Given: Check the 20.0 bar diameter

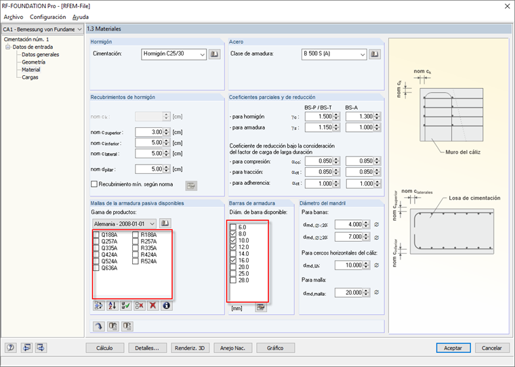Looking at the screenshot, I should tap(233, 267).
